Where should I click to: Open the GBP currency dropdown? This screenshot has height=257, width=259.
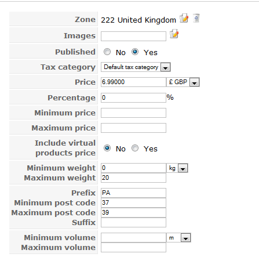click(x=183, y=82)
